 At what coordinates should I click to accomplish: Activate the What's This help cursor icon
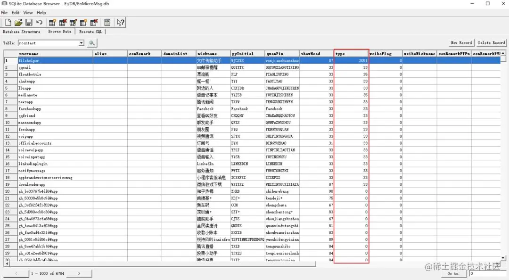[121, 23]
